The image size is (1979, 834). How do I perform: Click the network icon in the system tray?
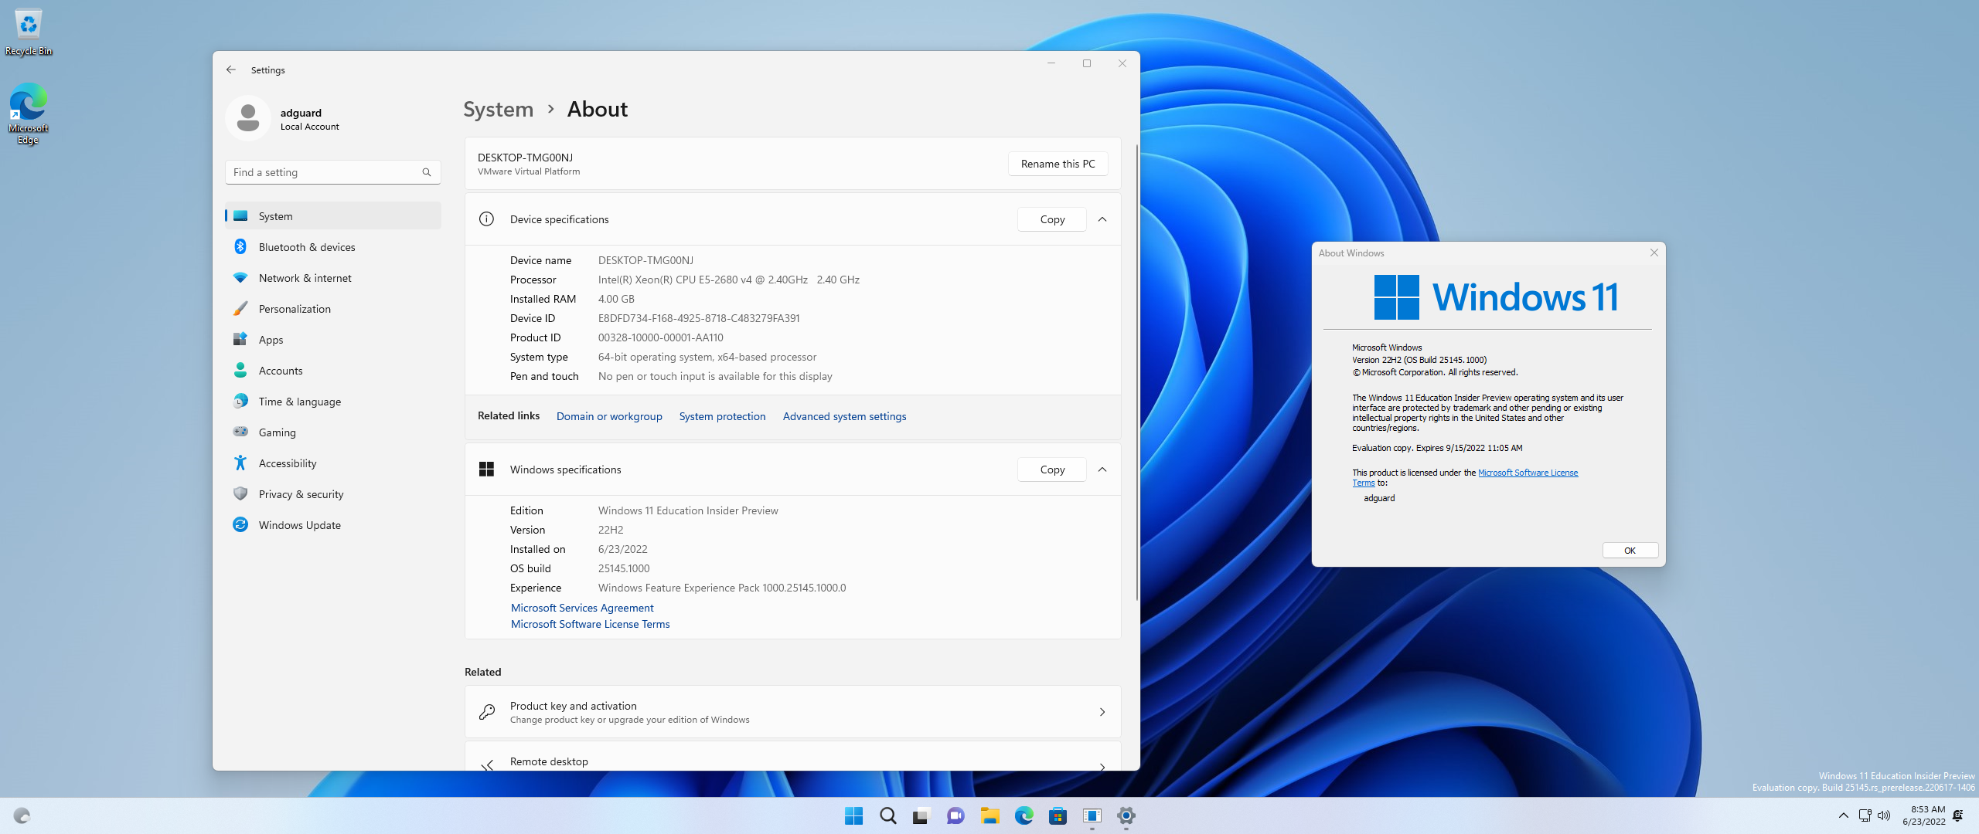click(x=1865, y=815)
